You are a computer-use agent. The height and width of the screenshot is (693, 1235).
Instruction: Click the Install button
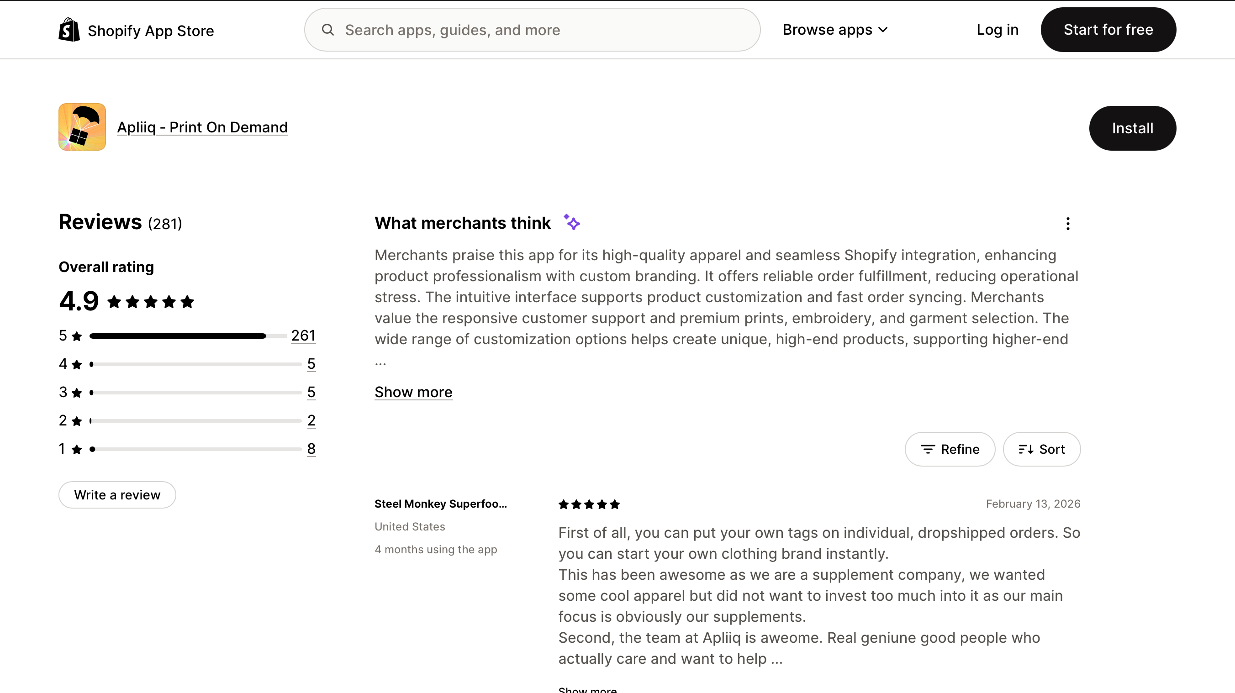coord(1132,128)
